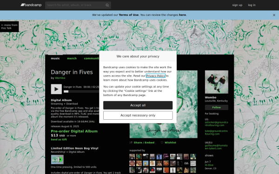Focus the artist, album, or track search field

tap(78, 5)
